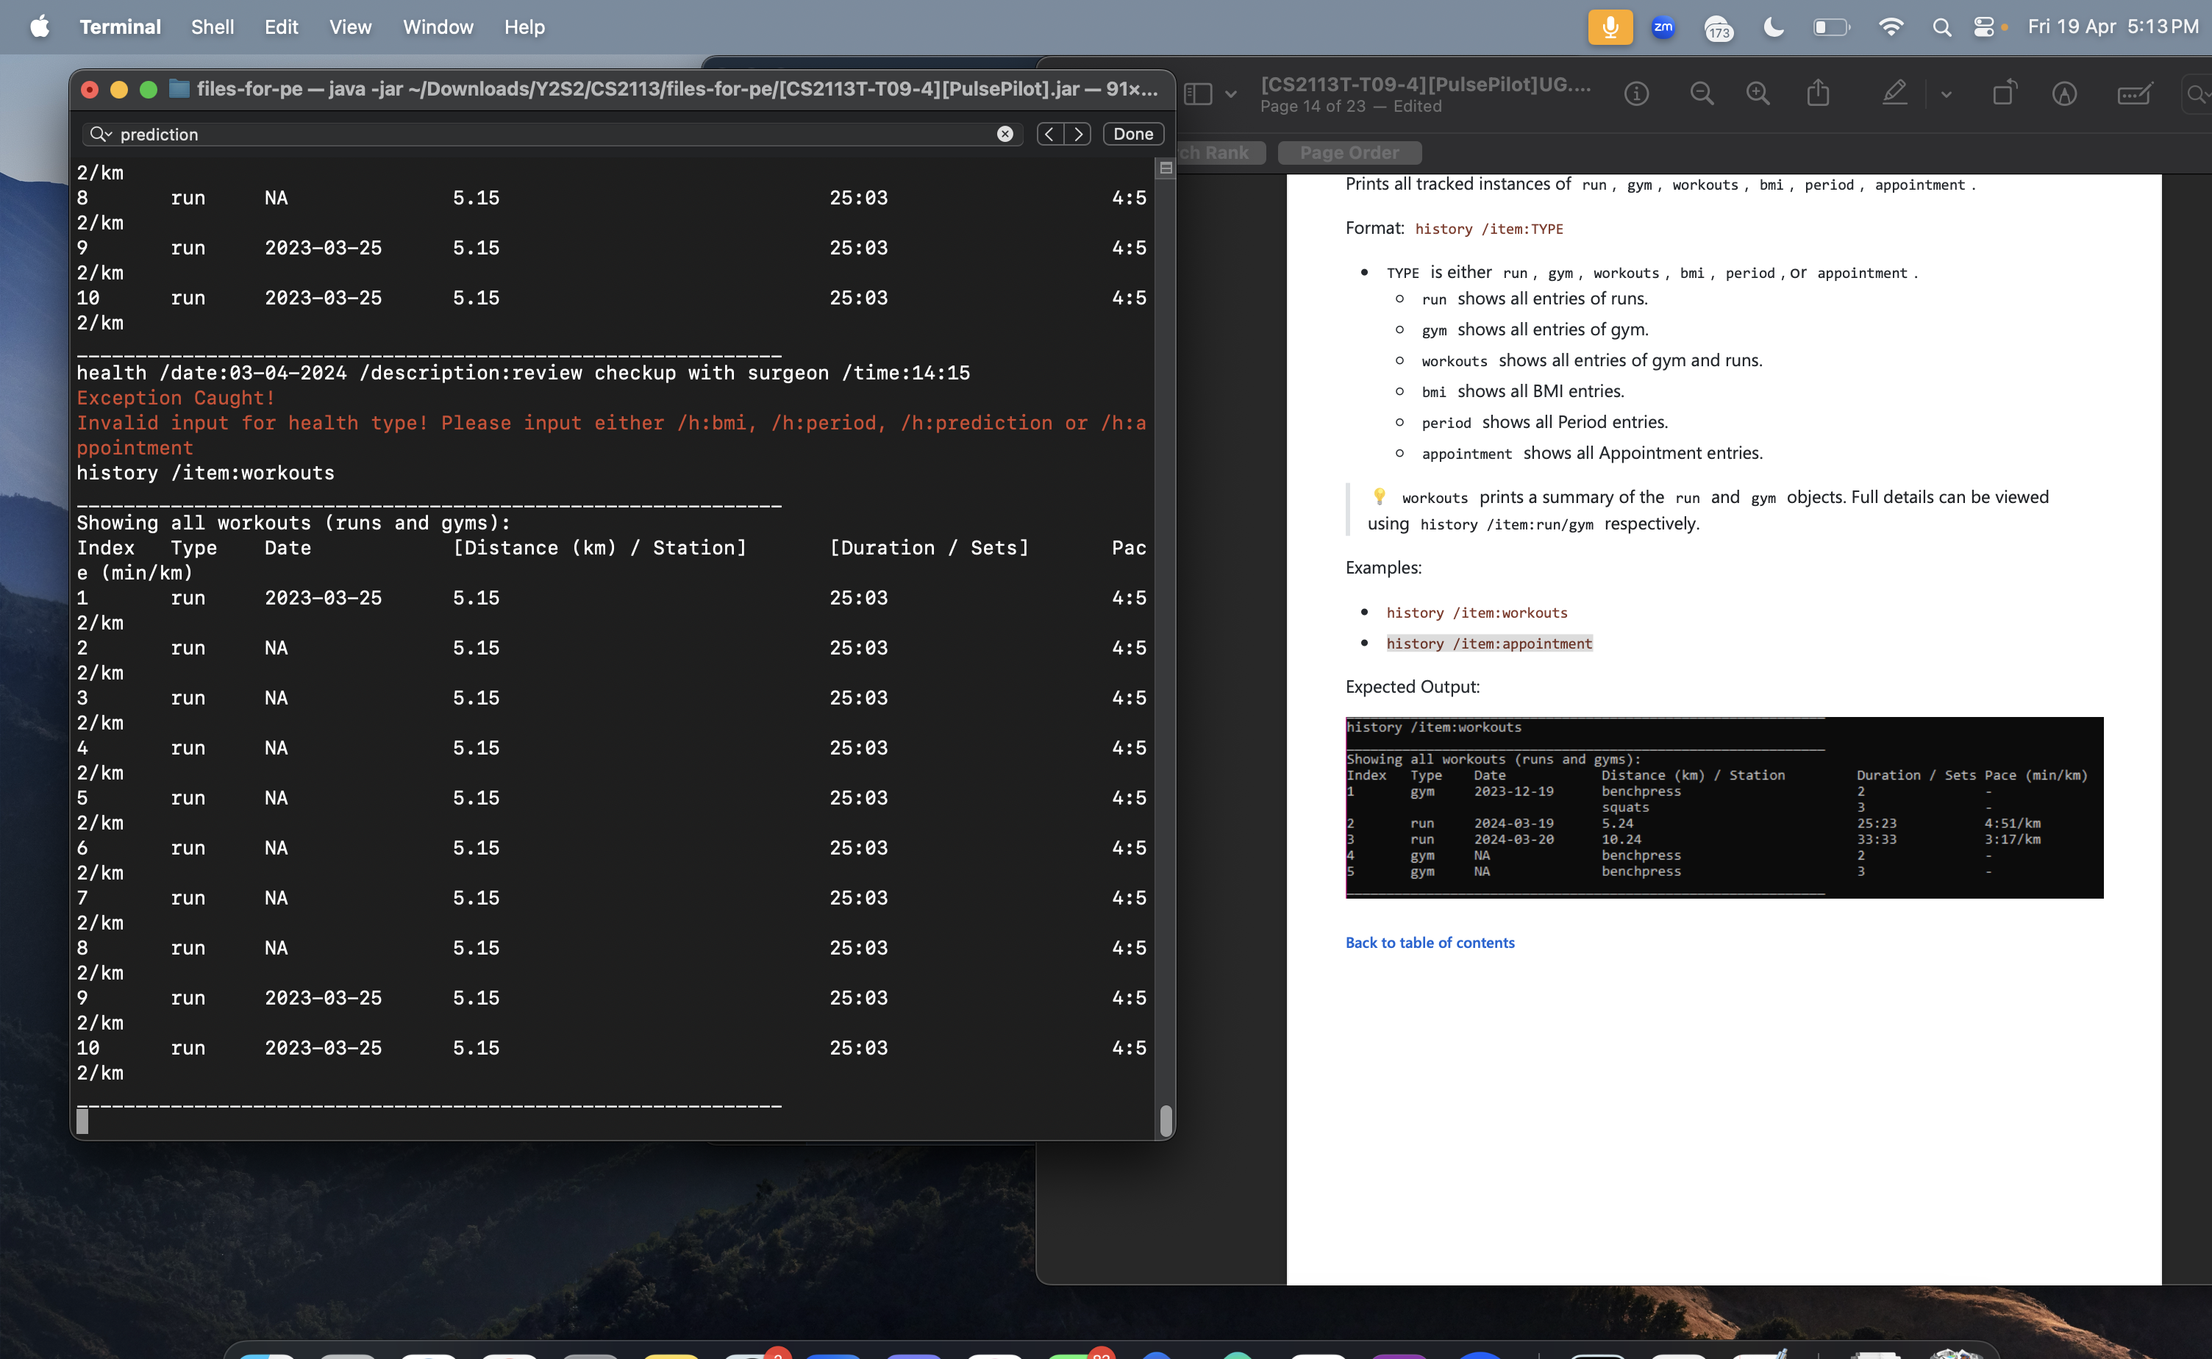The height and width of the screenshot is (1359, 2212).
Task: Open the Share icon in Preview
Action: (x=1817, y=93)
